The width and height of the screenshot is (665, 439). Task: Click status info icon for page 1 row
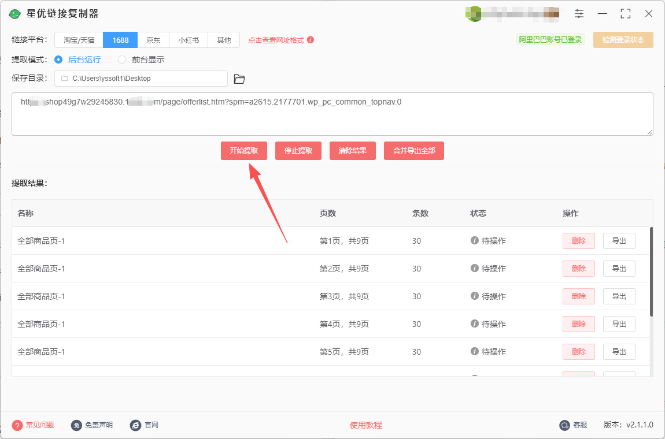click(x=475, y=240)
